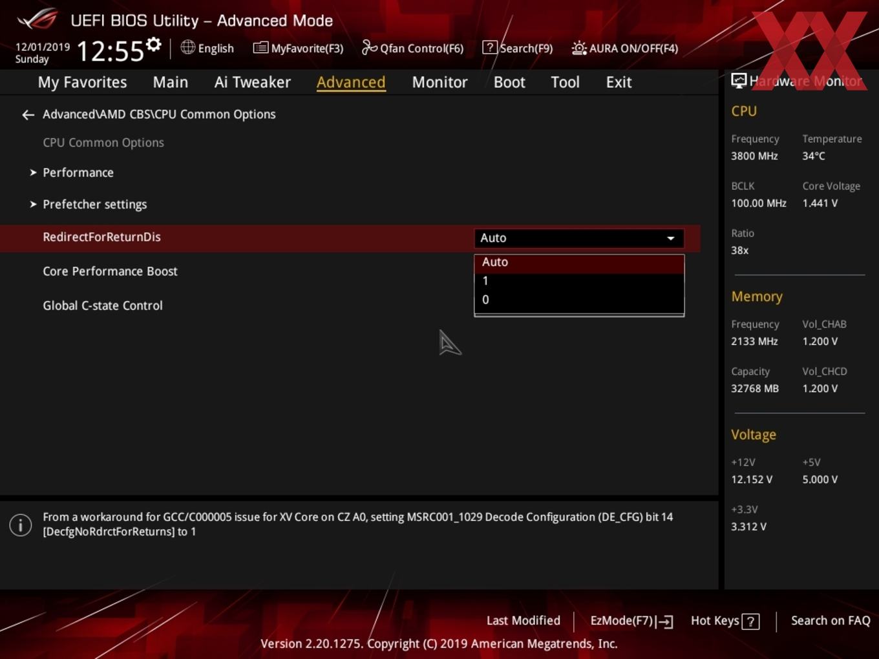Click Last Modified
This screenshot has width=879, height=659.
(524, 621)
